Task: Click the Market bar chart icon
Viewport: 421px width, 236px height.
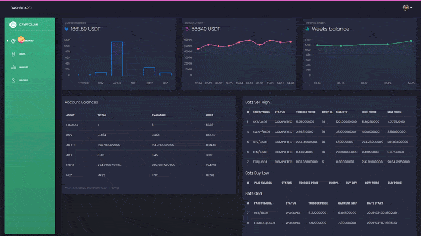Action: tap(13, 67)
